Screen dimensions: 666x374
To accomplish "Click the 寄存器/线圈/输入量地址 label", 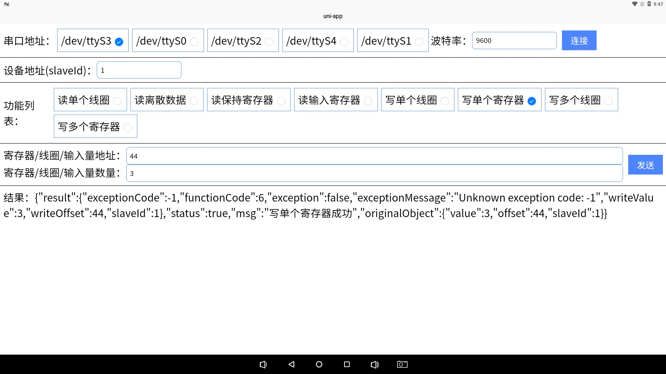I will pyautogui.click(x=62, y=155).
